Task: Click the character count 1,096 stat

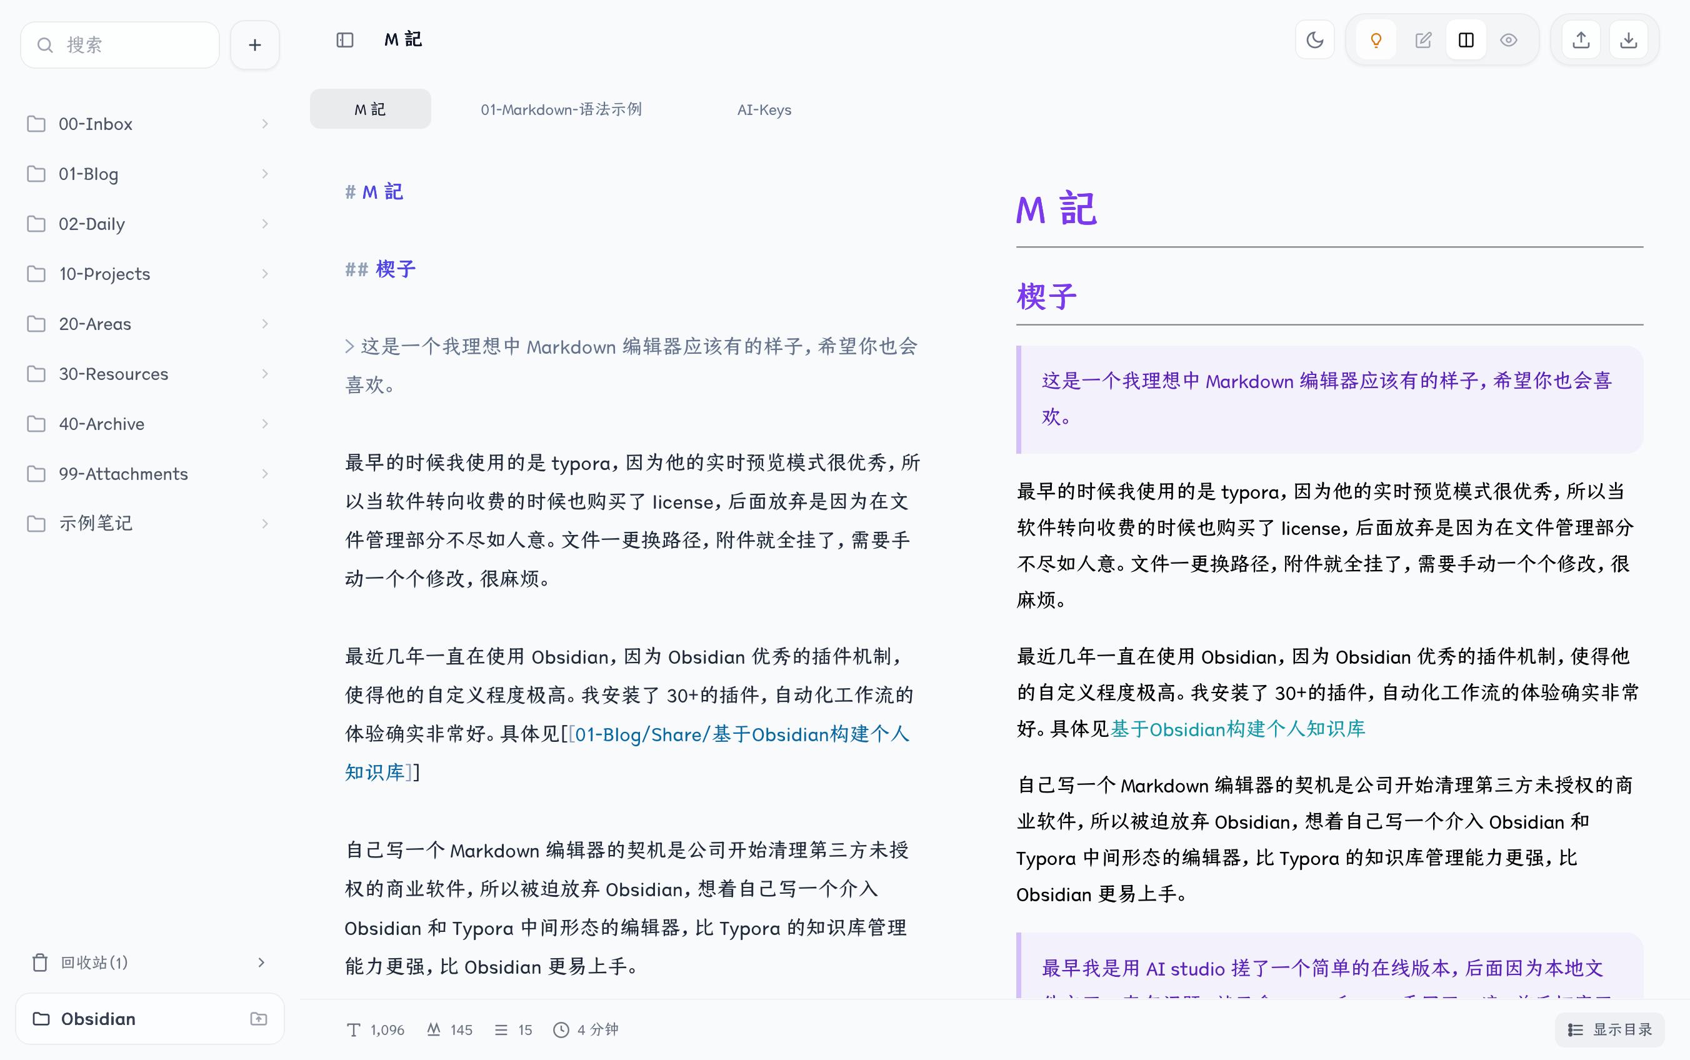Action: coord(376,1030)
